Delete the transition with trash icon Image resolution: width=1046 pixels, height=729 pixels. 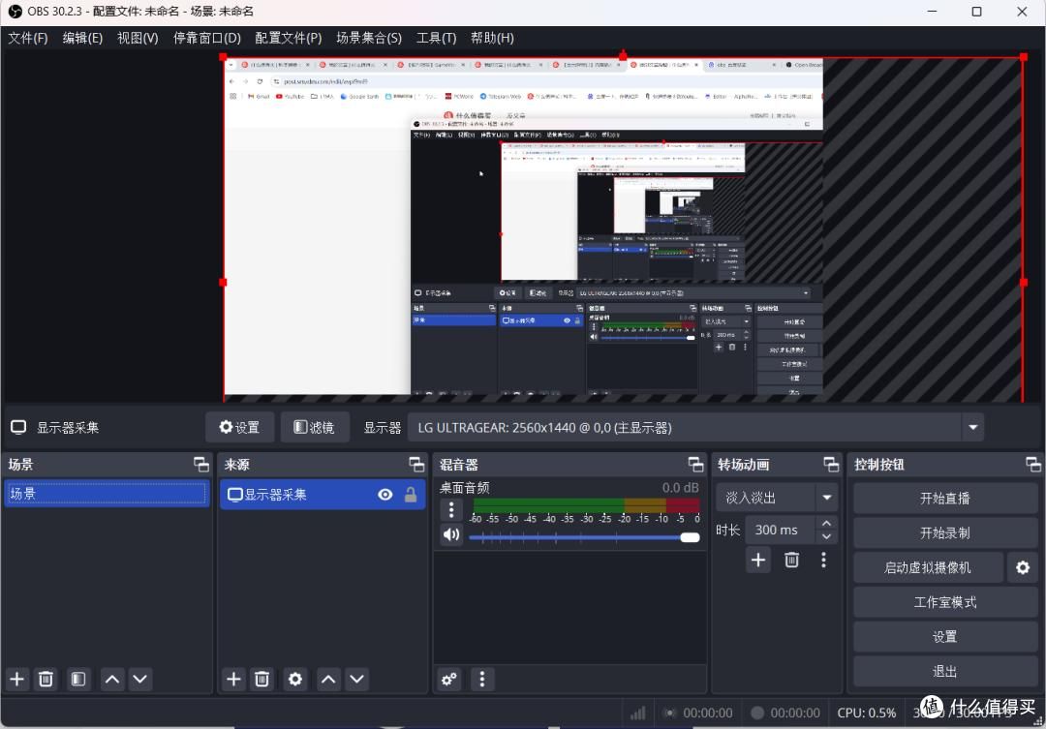(792, 560)
